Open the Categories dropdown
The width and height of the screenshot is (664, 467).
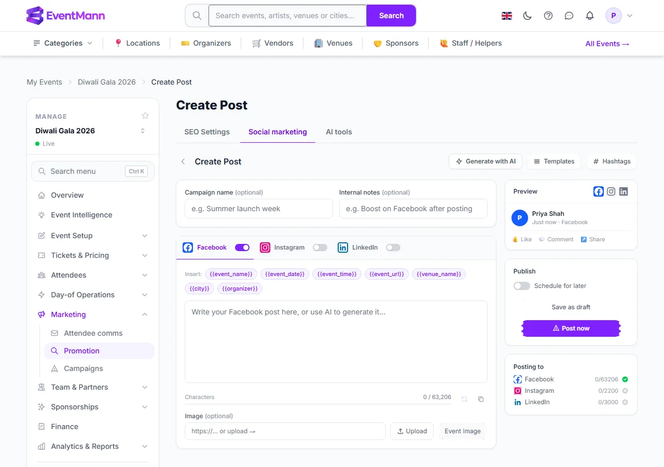point(63,43)
